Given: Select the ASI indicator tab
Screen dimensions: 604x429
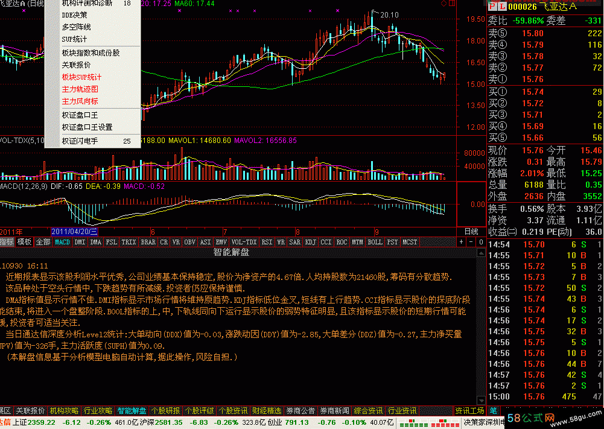Looking at the screenshot, I should click(206, 242).
